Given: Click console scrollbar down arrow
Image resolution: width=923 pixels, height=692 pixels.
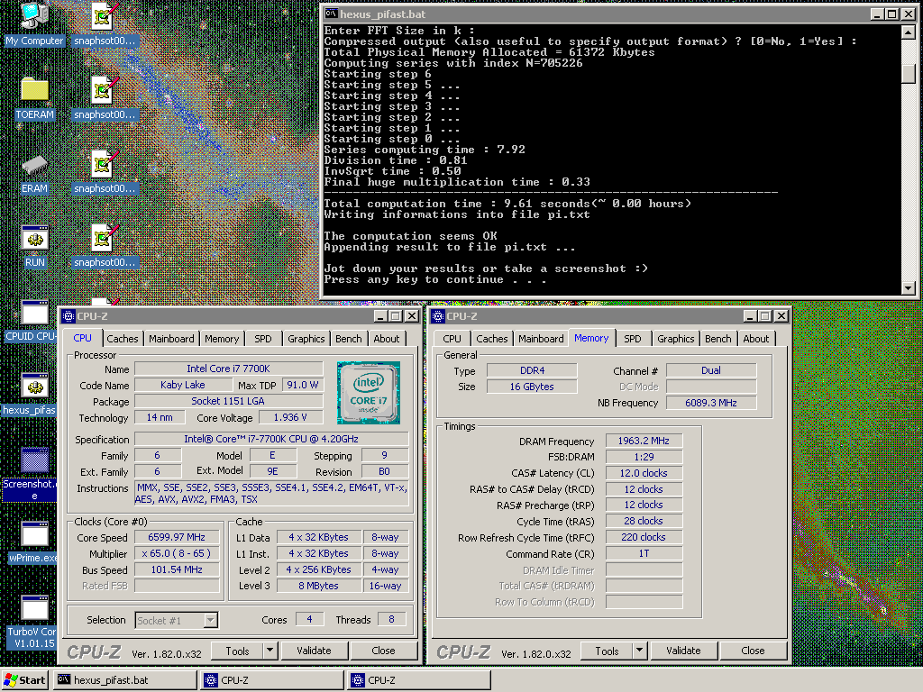Looking at the screenshot, I should pyautogui.click(x=909, y=287).
